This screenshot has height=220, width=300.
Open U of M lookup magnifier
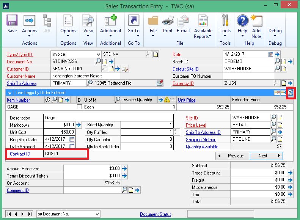[x=117, y=100]
